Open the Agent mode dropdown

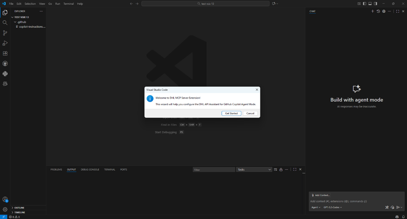point(316,207)
